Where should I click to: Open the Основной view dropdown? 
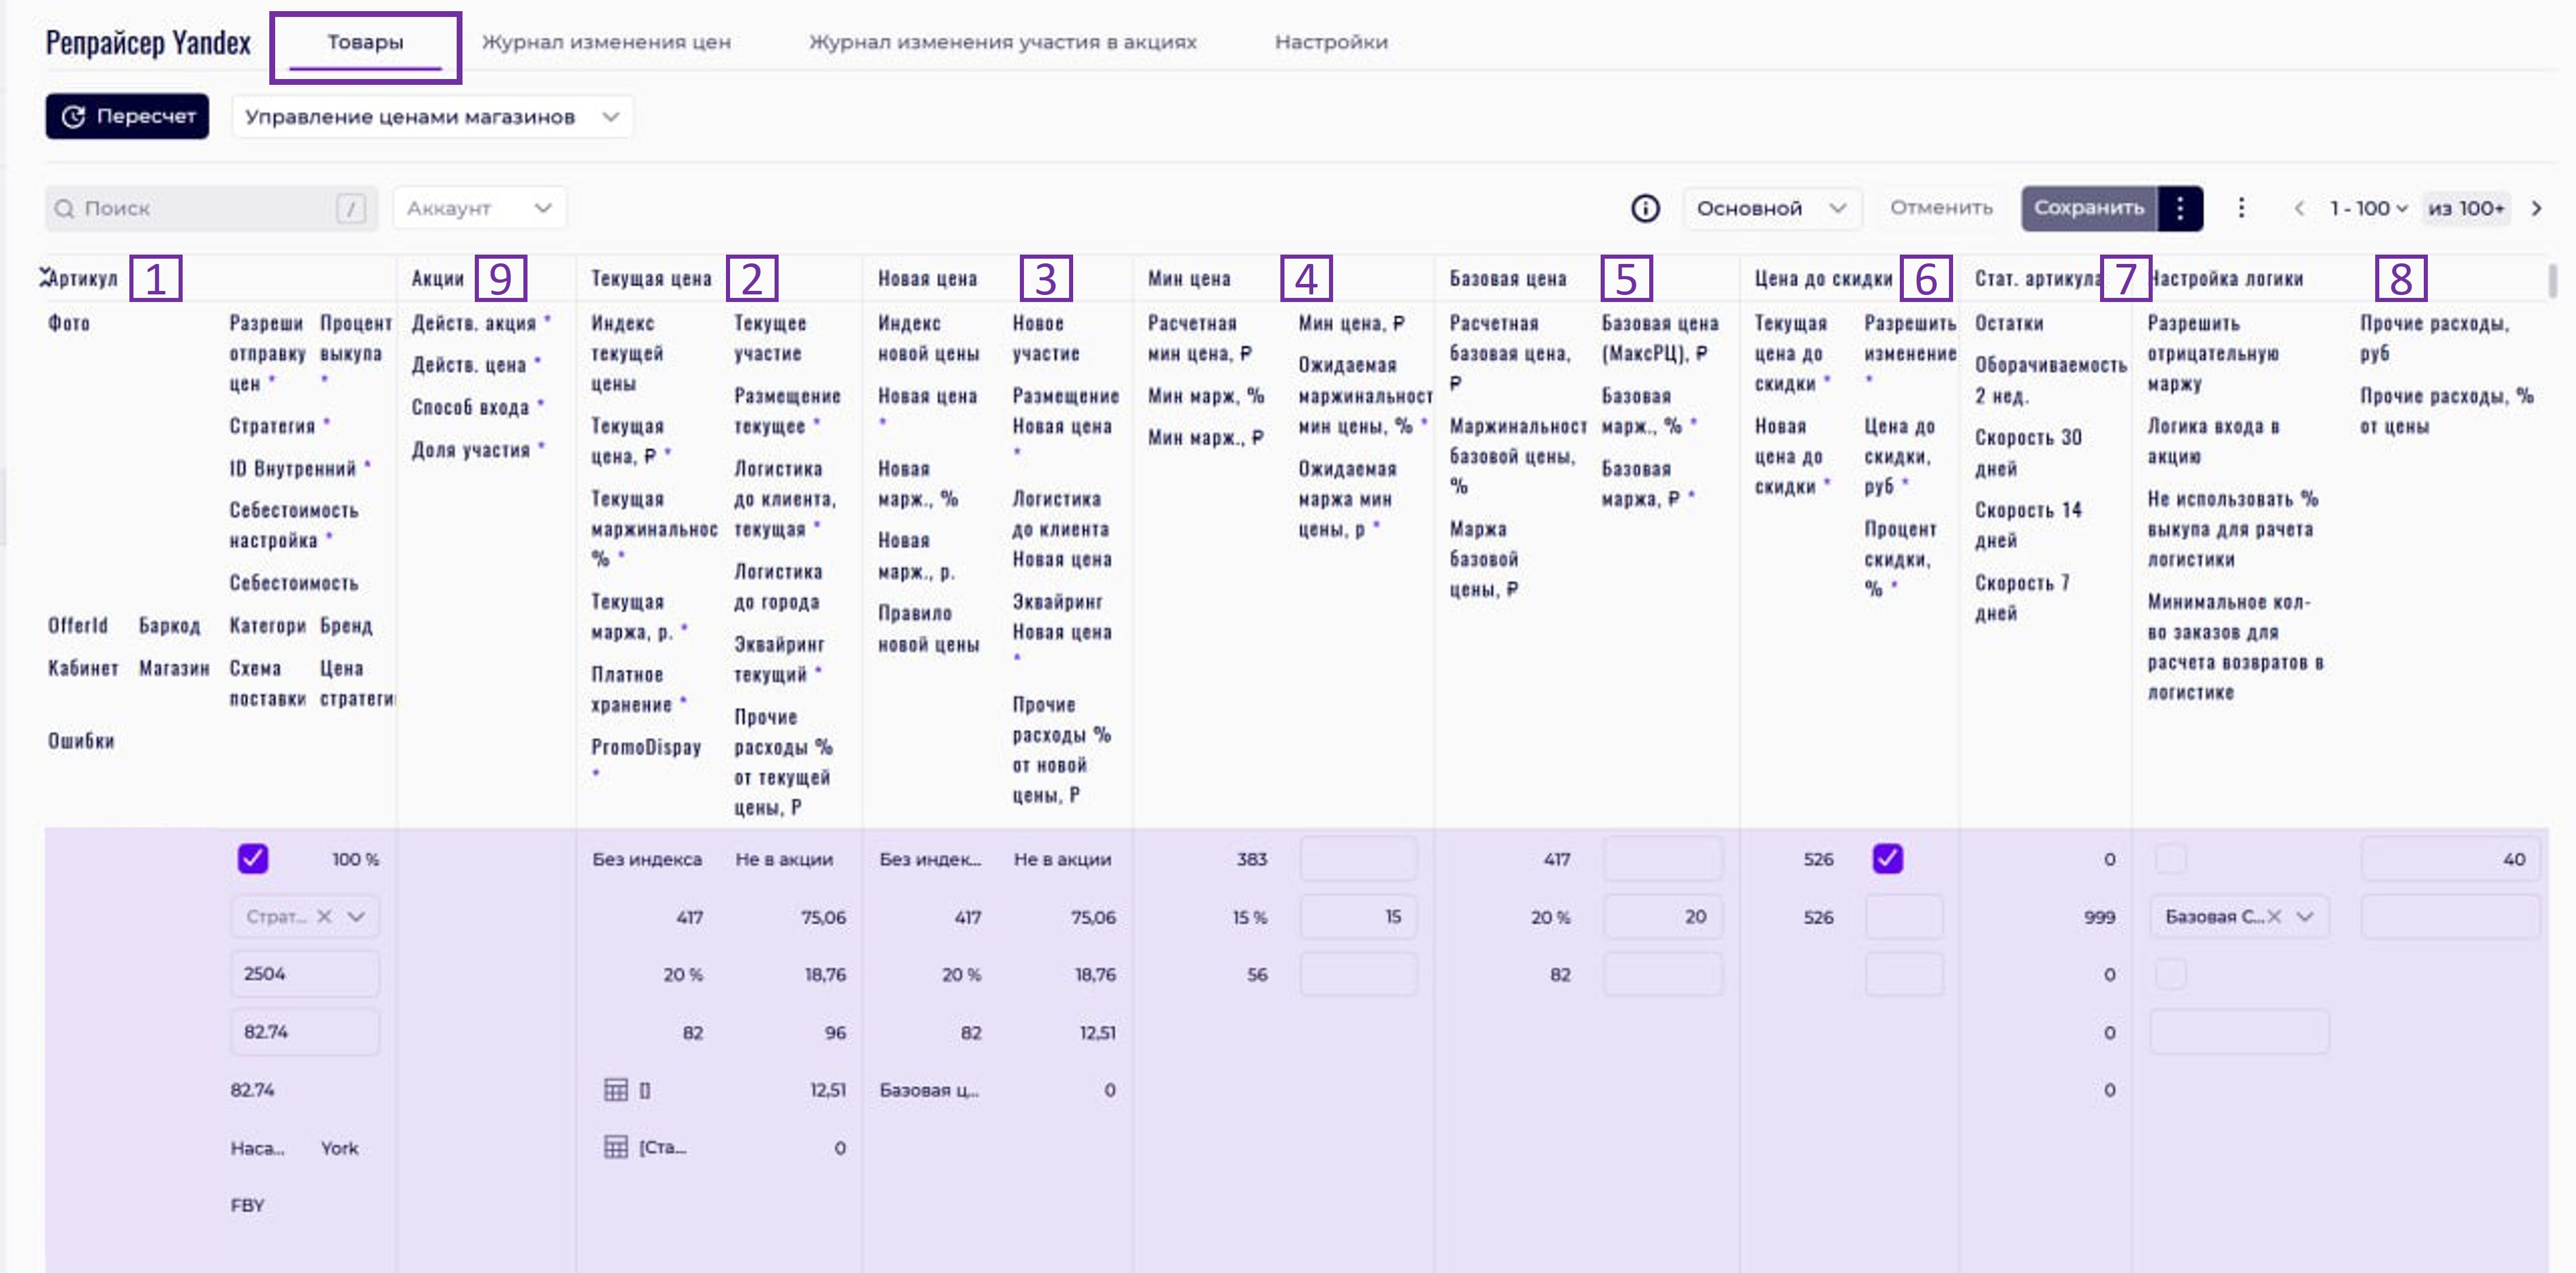pyautogui.click(x=1770, y=208)
